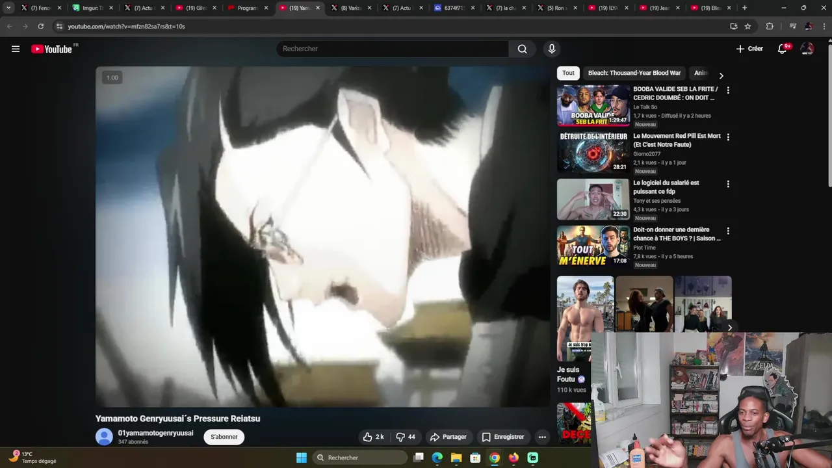
Task: Open Microsoft Edge from taskbar
Action: tap(437, 458)
